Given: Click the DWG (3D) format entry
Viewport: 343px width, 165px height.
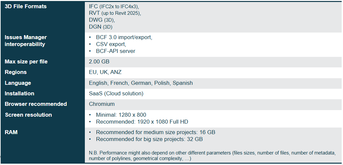Looking at the screenshot, I should click(102, 20).
